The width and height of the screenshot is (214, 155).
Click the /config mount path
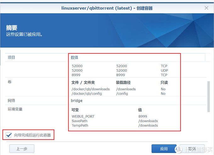tap(122, 93)
